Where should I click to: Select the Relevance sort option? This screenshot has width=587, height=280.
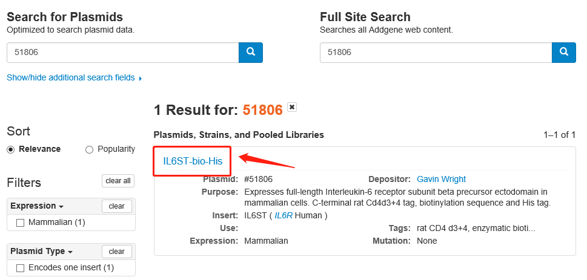point(11,149)
